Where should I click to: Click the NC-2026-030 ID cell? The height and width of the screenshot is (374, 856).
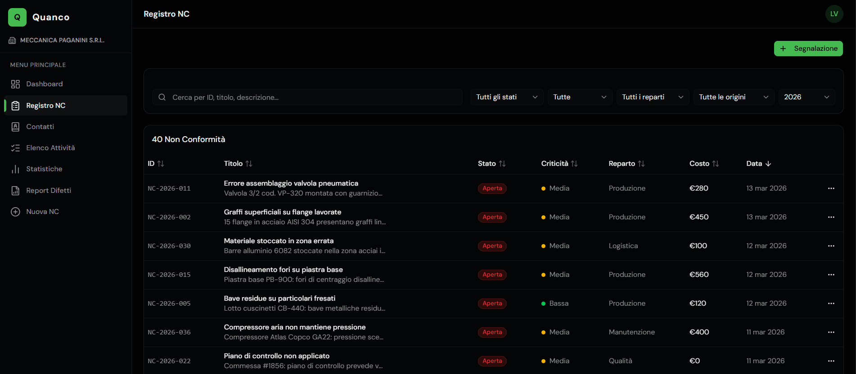(169, 246)
